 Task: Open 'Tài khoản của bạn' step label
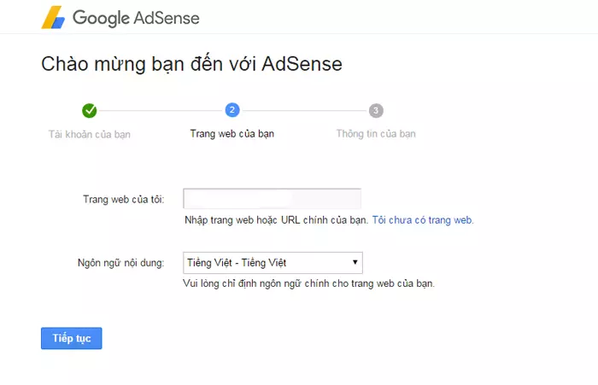coord(89,134)
